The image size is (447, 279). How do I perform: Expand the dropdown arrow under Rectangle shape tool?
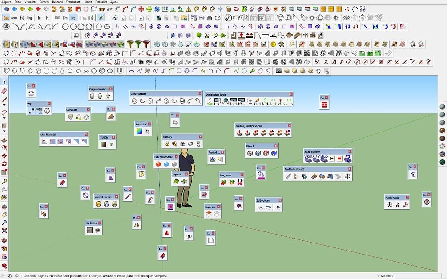point(4,131)
